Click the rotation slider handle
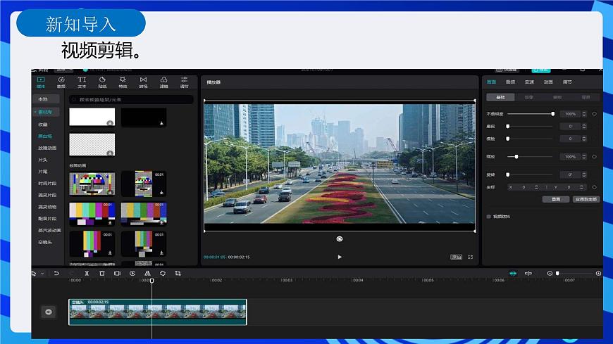The image size is (613, 344). [x=508, y=174]
